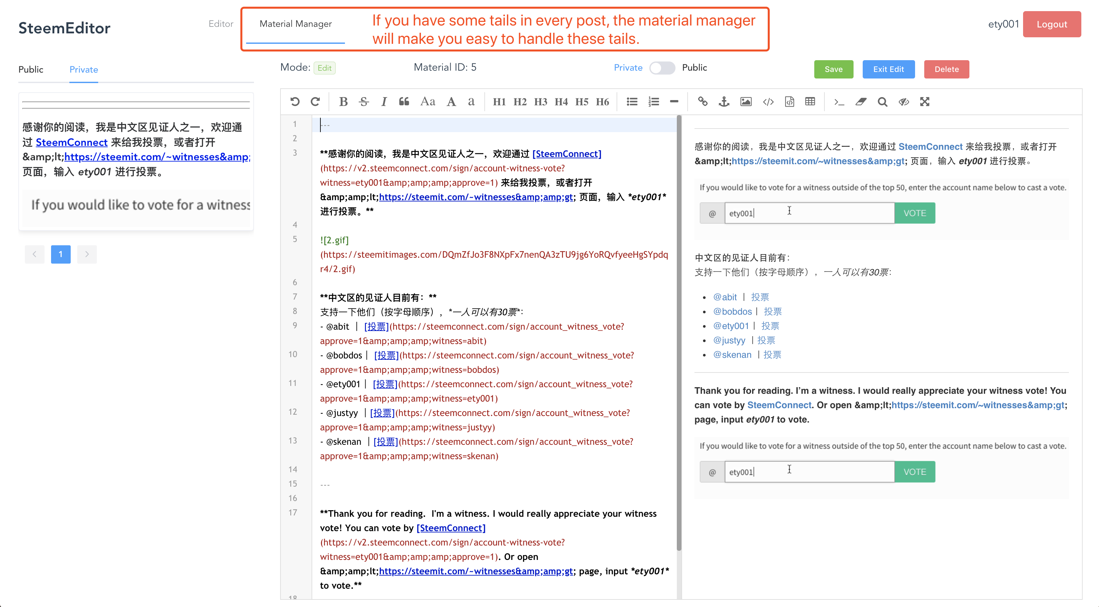Focus the lower ety001 witness input
Screen dimensions: 1099x607
(x=809, y=472)
